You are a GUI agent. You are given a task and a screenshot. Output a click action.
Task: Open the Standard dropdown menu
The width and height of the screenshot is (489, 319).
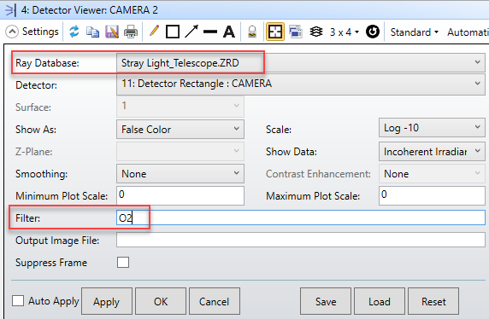pyautogui.click(x=414, y=32)
